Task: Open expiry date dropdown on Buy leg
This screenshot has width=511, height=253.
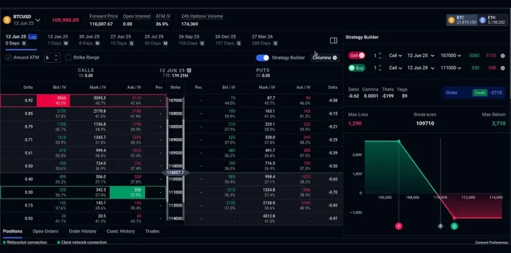Action: coord(421,68)
